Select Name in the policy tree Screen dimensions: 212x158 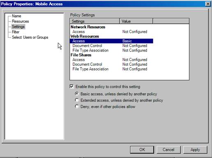16,16
